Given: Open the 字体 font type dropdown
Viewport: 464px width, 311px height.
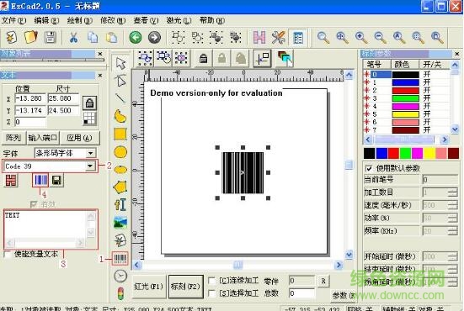Looking at the screenshot, I should (x=91, y=153).
